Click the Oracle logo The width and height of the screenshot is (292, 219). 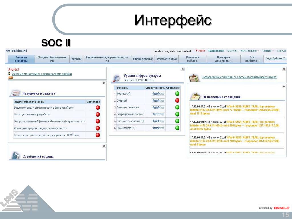[x=281, y=208]
